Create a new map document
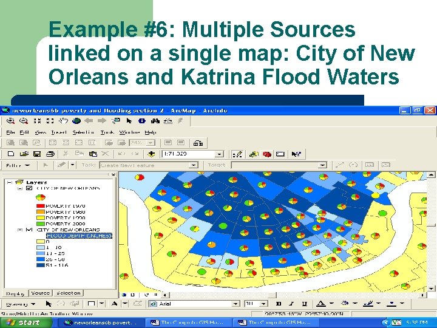Viewport: 437px width, 328px height. point(10,154)
